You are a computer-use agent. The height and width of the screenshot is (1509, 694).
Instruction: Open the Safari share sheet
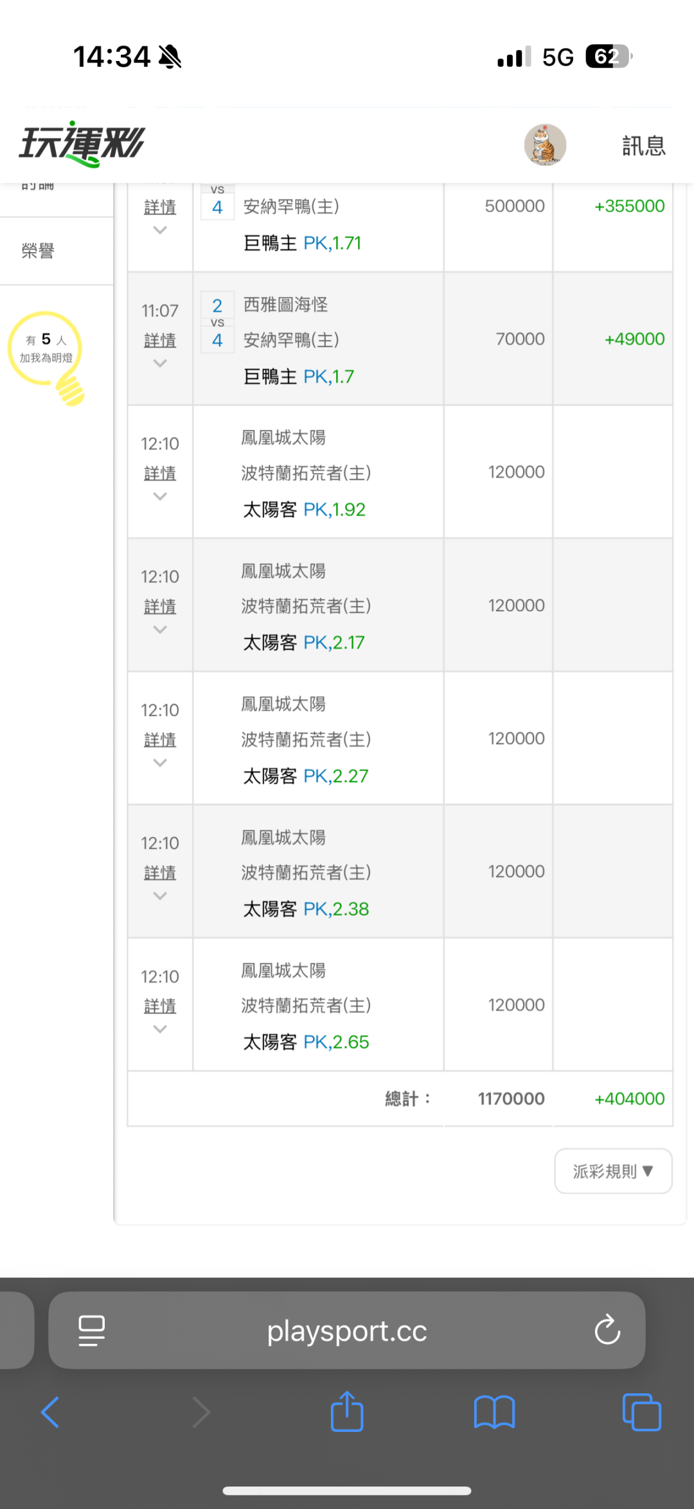(347, 1411)
